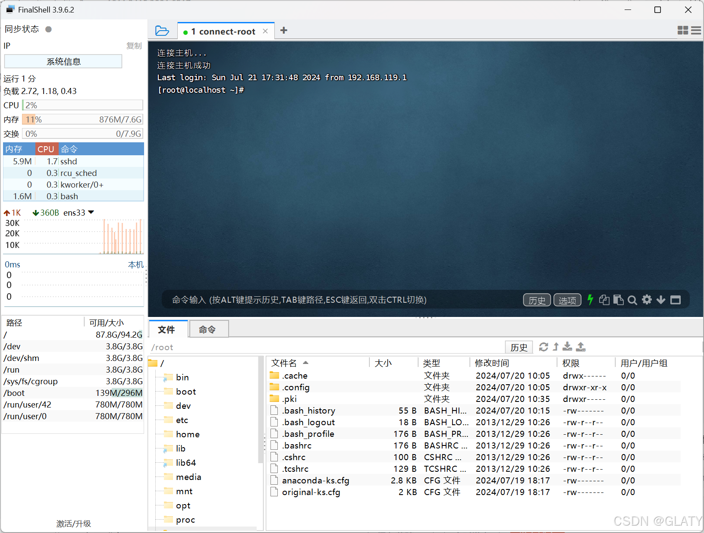Screen dimensions: 704x533
Task: Select the .bashrc file row
Action: (x=475, y=445)
